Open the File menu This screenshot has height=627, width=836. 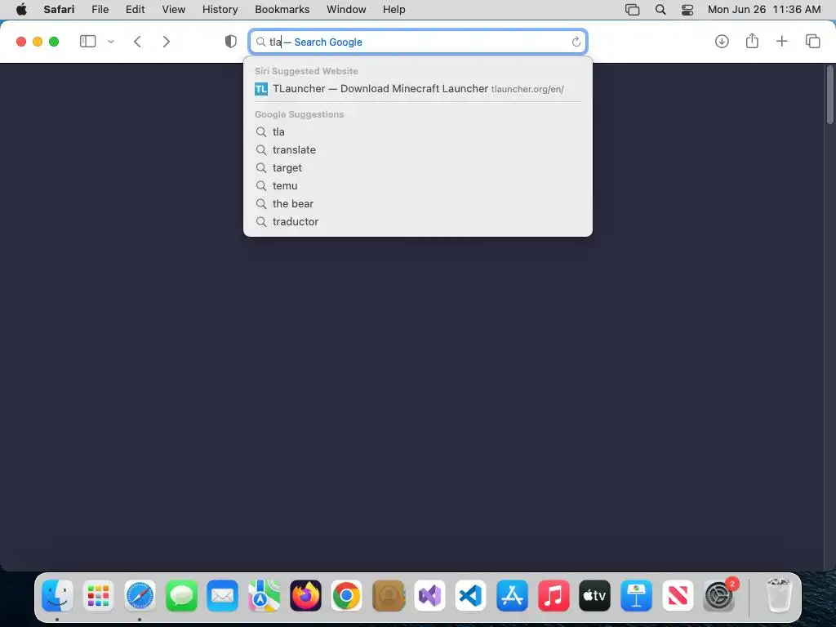100,10
